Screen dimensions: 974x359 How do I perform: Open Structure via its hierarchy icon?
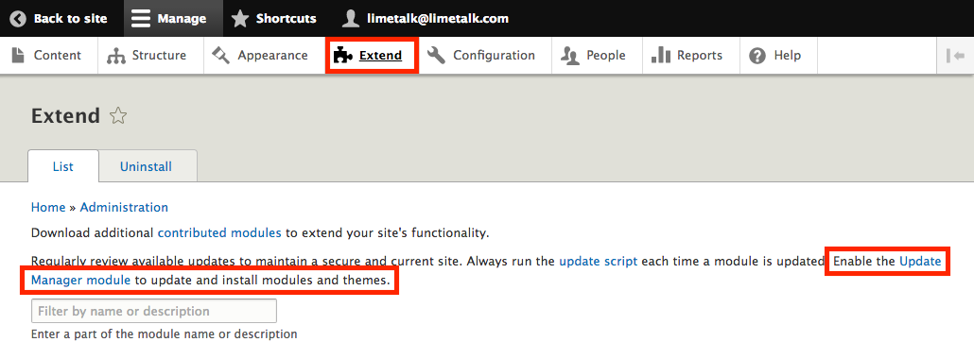[115, 56]
